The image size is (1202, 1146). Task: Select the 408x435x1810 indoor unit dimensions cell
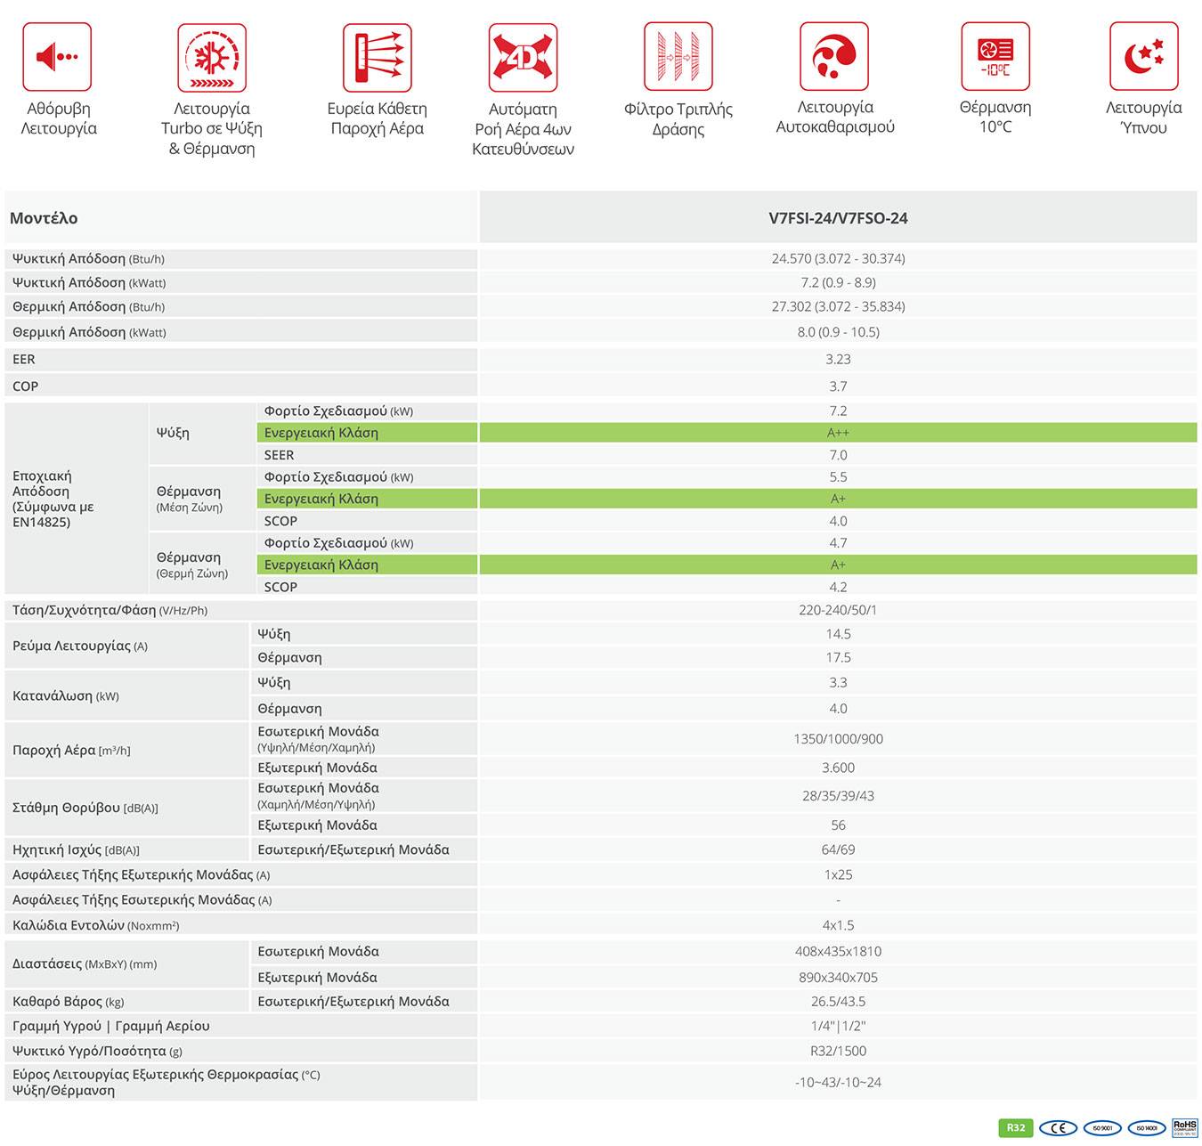point(838,951)
